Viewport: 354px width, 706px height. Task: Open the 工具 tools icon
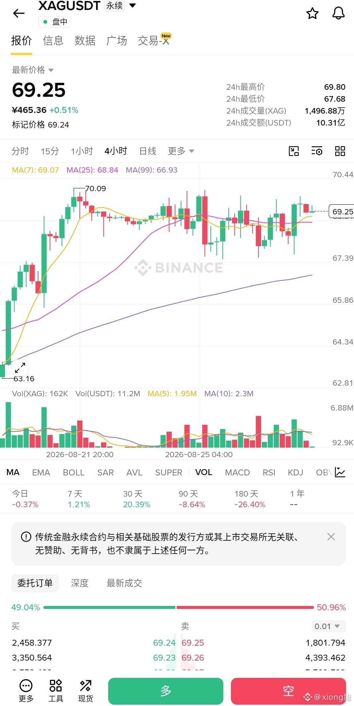coord(56,691)
